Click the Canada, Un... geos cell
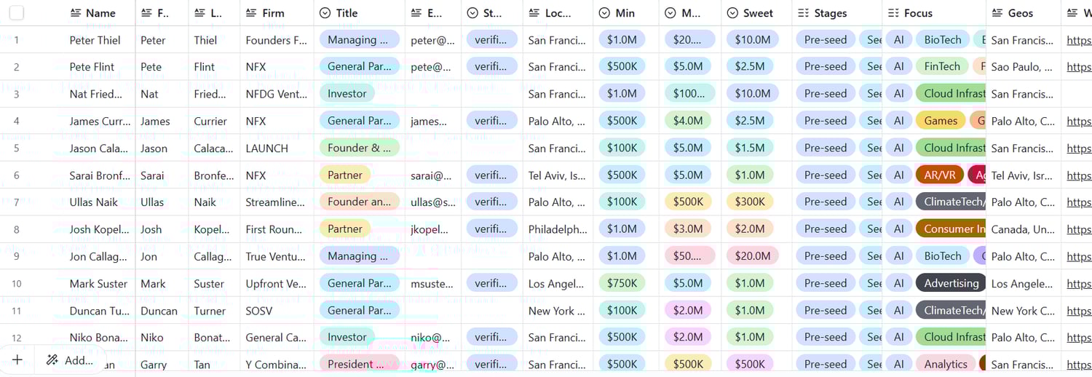Image resolution: width=1092 pixels, height=377 pixels. tap(1023, 229)
